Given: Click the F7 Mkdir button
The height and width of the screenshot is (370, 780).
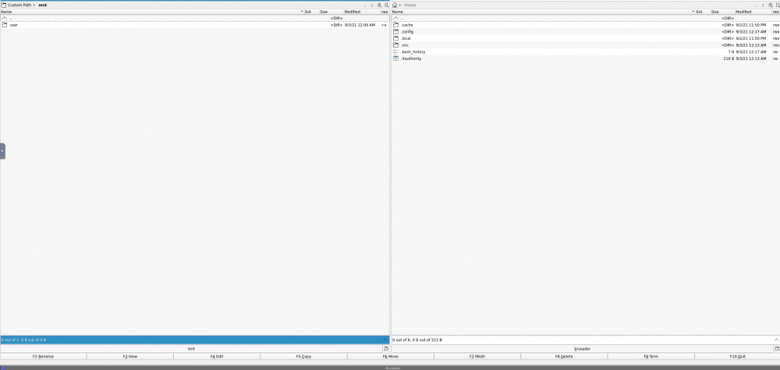Looking at the screenshot, I should point(477,357).
